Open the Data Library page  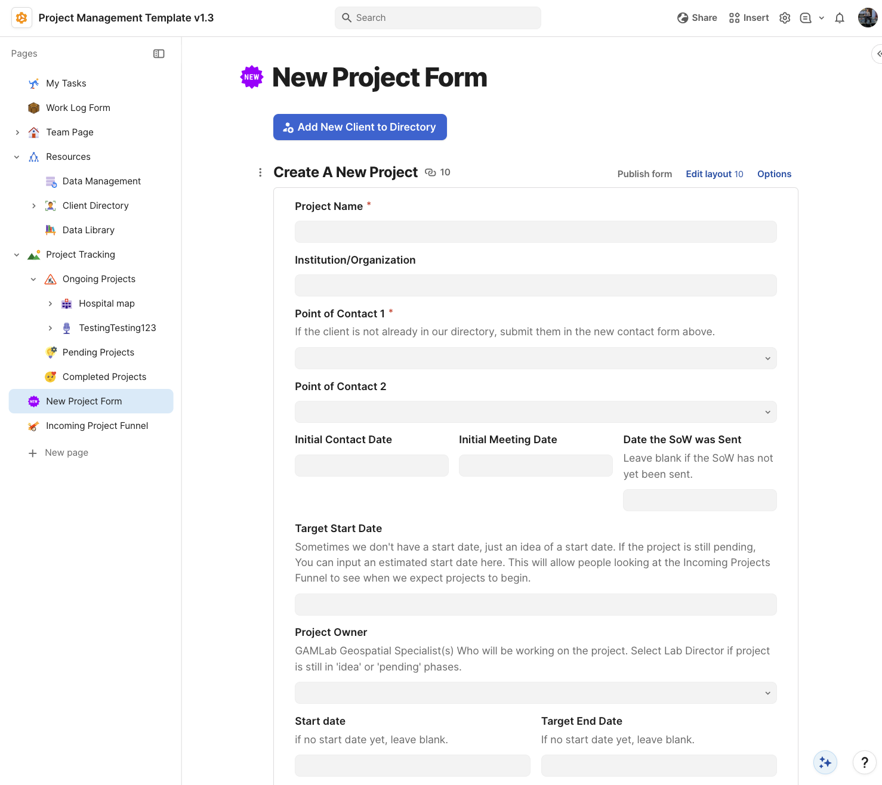tap(88, 230)
